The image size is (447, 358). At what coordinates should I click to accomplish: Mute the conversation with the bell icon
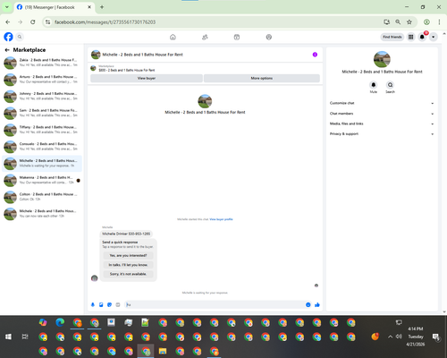pyautogui.click(x=374, y=85)
